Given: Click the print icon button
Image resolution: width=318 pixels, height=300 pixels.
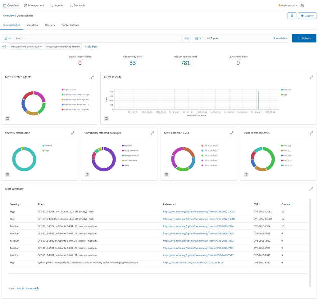Looking at the screenshot, I should tap(292, 16).
